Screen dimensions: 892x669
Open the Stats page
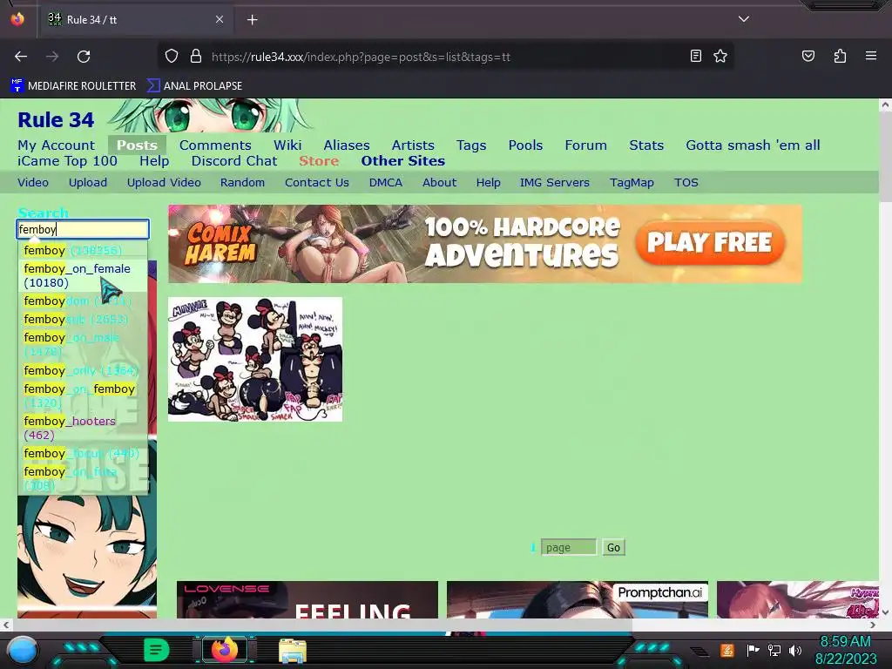tap(646, 145)
